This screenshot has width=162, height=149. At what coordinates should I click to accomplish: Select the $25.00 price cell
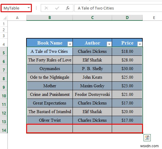point(127,77)
